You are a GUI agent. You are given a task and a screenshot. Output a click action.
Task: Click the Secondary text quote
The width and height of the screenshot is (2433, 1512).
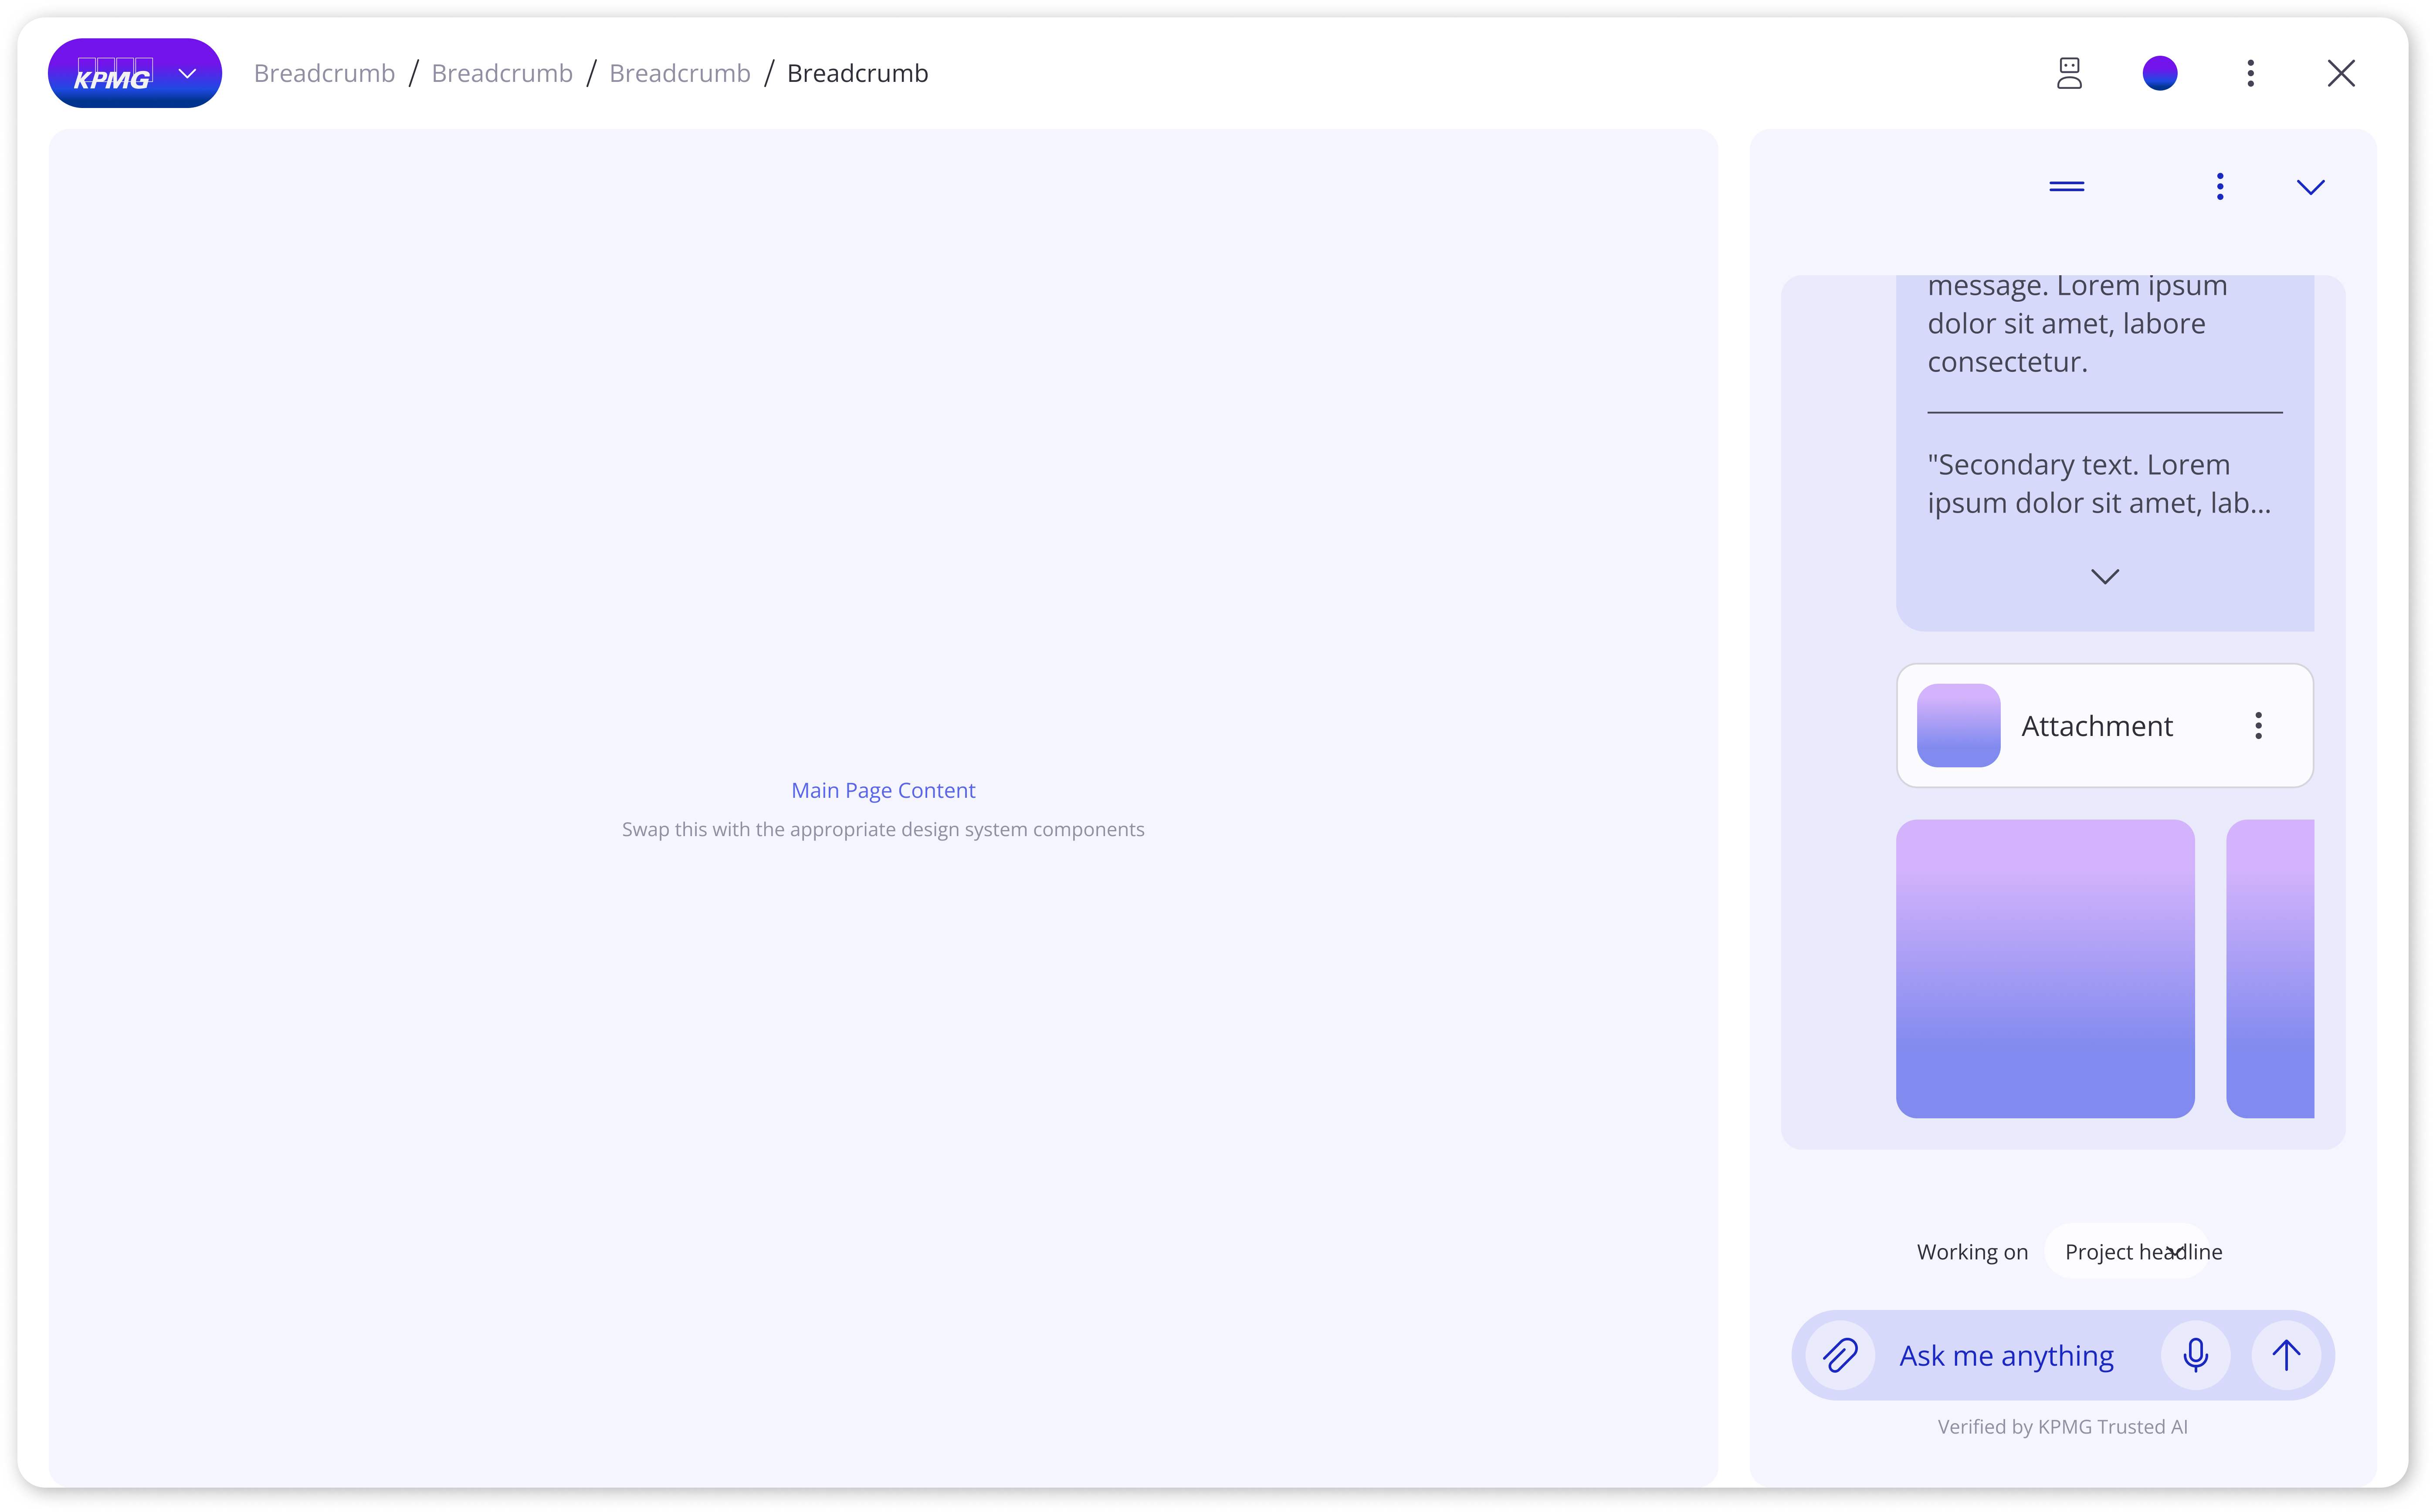point(2099,484)
